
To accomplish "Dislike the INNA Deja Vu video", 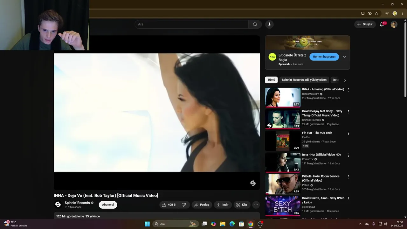I will [x=184, y=205].
